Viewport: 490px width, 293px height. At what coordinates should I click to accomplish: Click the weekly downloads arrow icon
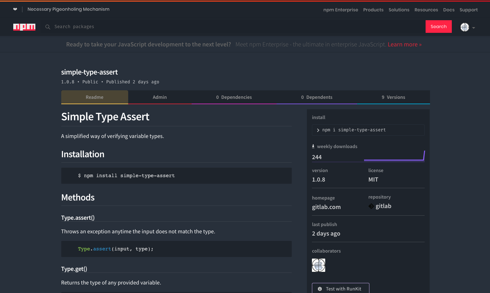pos(313,146)
